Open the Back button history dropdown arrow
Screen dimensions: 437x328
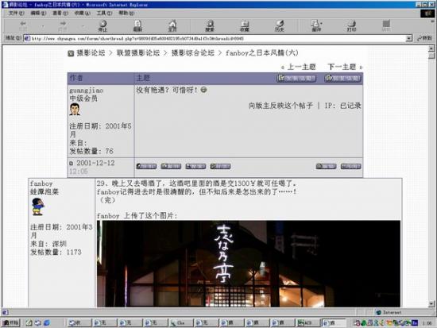[x=43, y=26]
